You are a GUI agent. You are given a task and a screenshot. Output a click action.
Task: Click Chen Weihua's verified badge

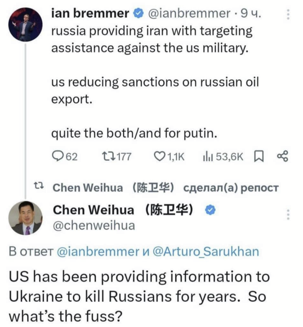[211, 210]
